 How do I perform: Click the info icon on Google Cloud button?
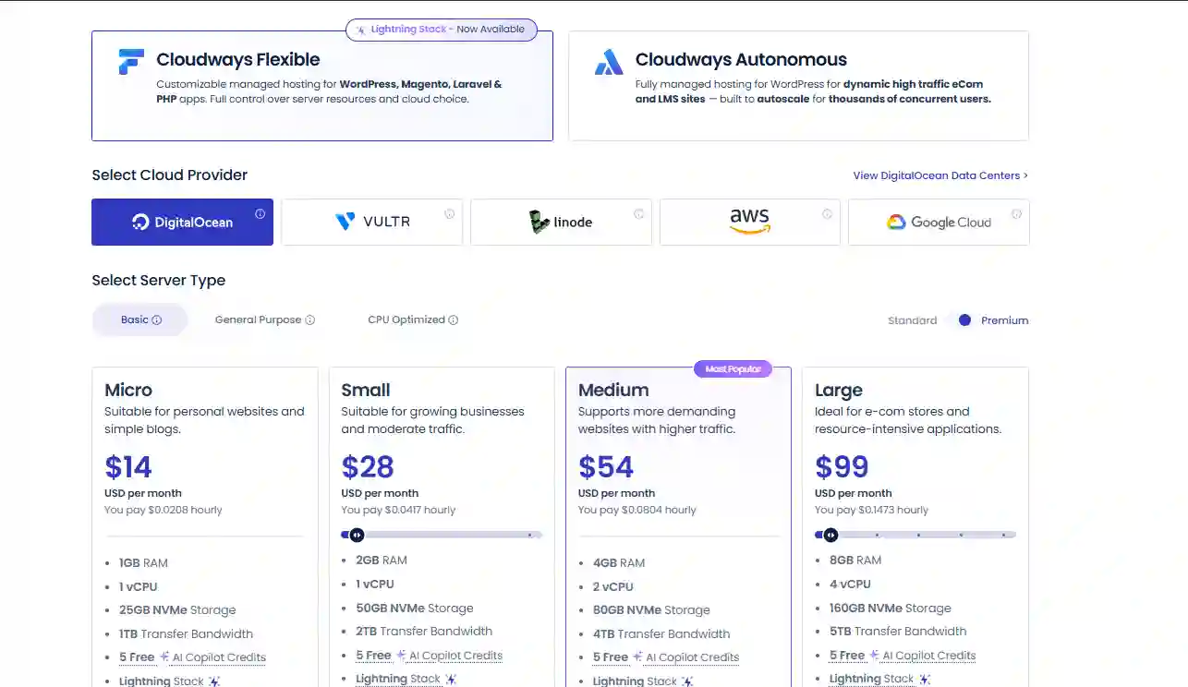click(1016, 213)
